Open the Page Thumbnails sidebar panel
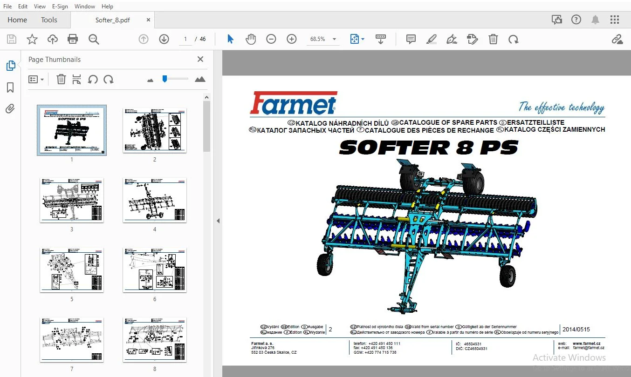This screenshot has height=377, width=631. pyautogui.click(x=10, y=66)
